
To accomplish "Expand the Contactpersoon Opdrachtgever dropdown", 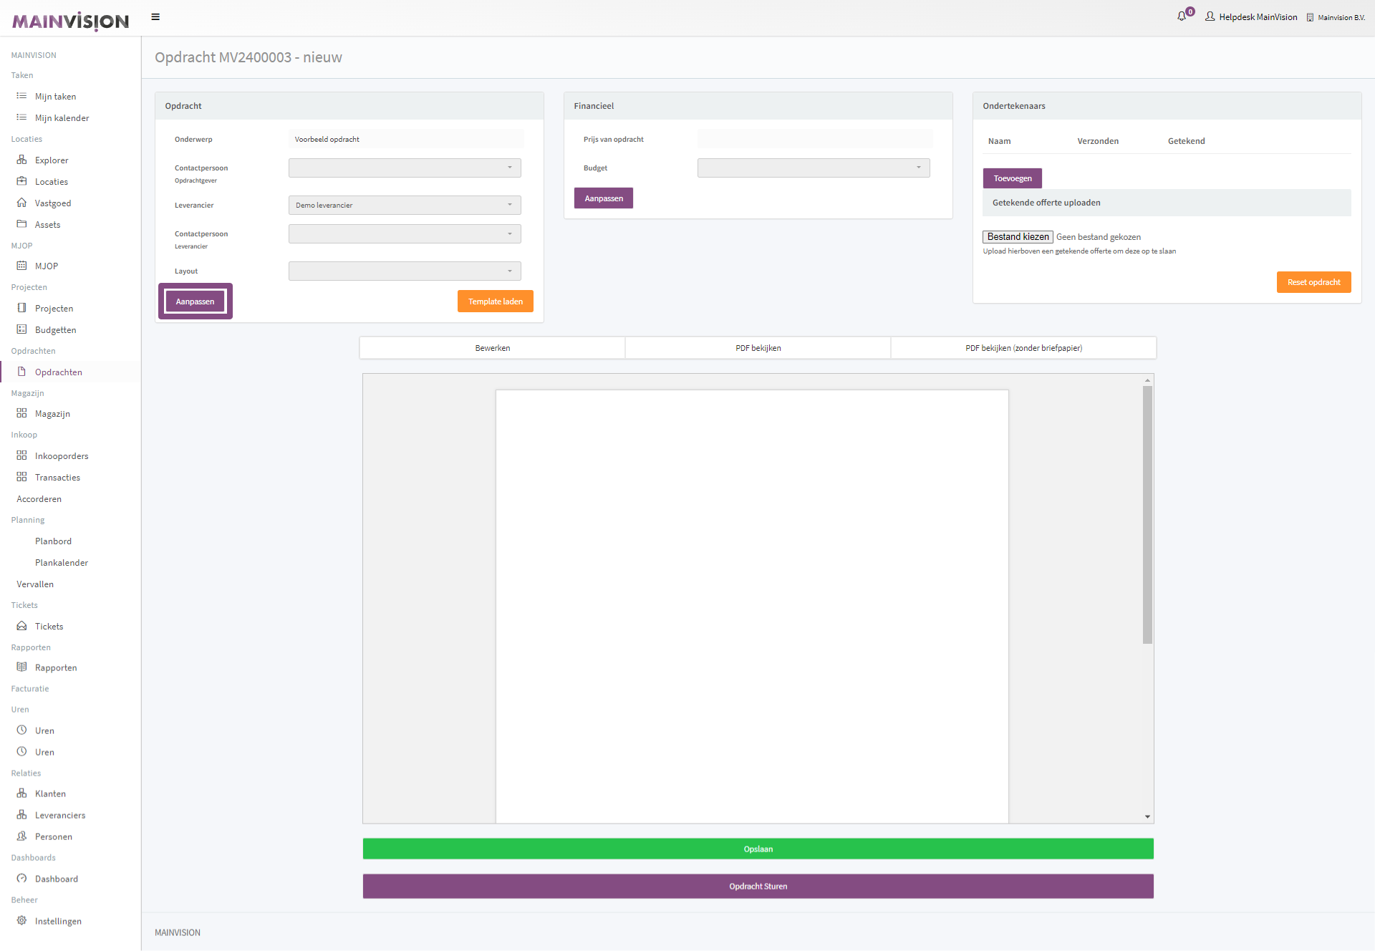I will pyautogui.click(x=405, y=168).
